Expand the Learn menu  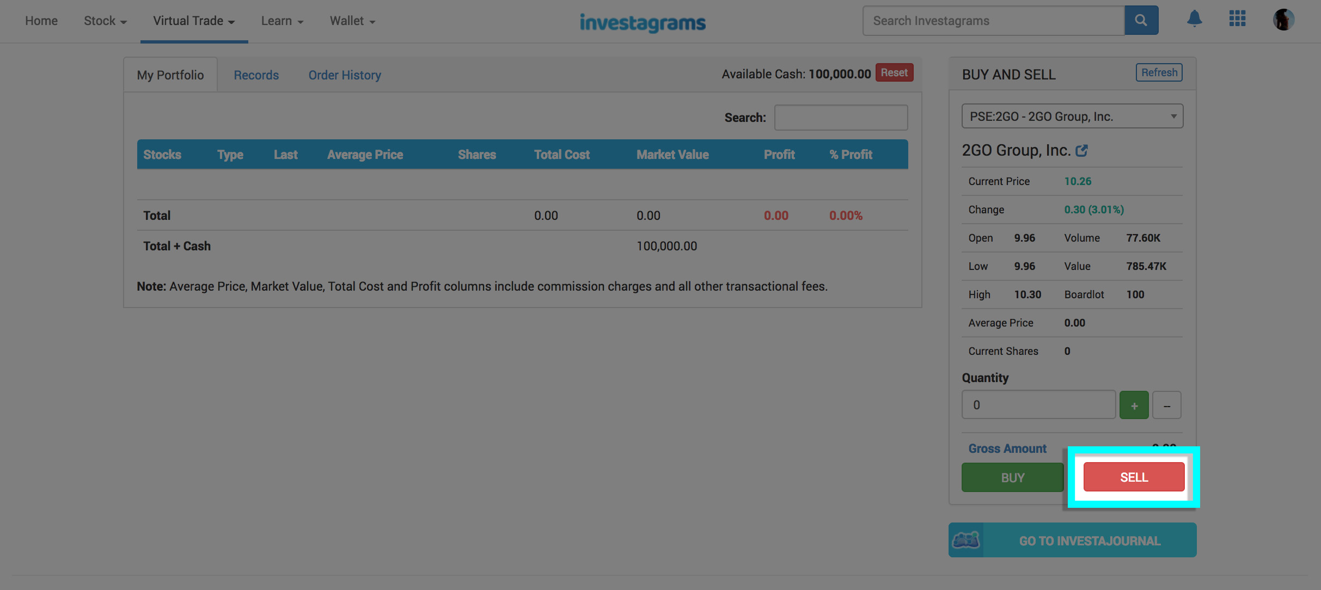[282, 21]
